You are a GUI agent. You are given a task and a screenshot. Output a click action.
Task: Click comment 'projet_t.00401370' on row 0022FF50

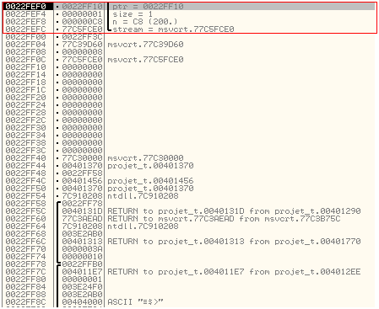coord(150,189)
